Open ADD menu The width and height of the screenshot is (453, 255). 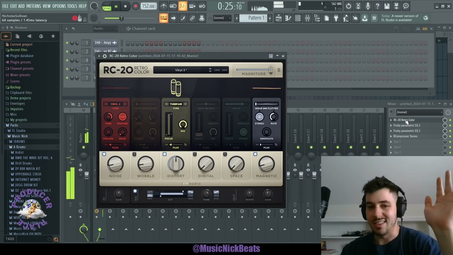tap(22, 6)
